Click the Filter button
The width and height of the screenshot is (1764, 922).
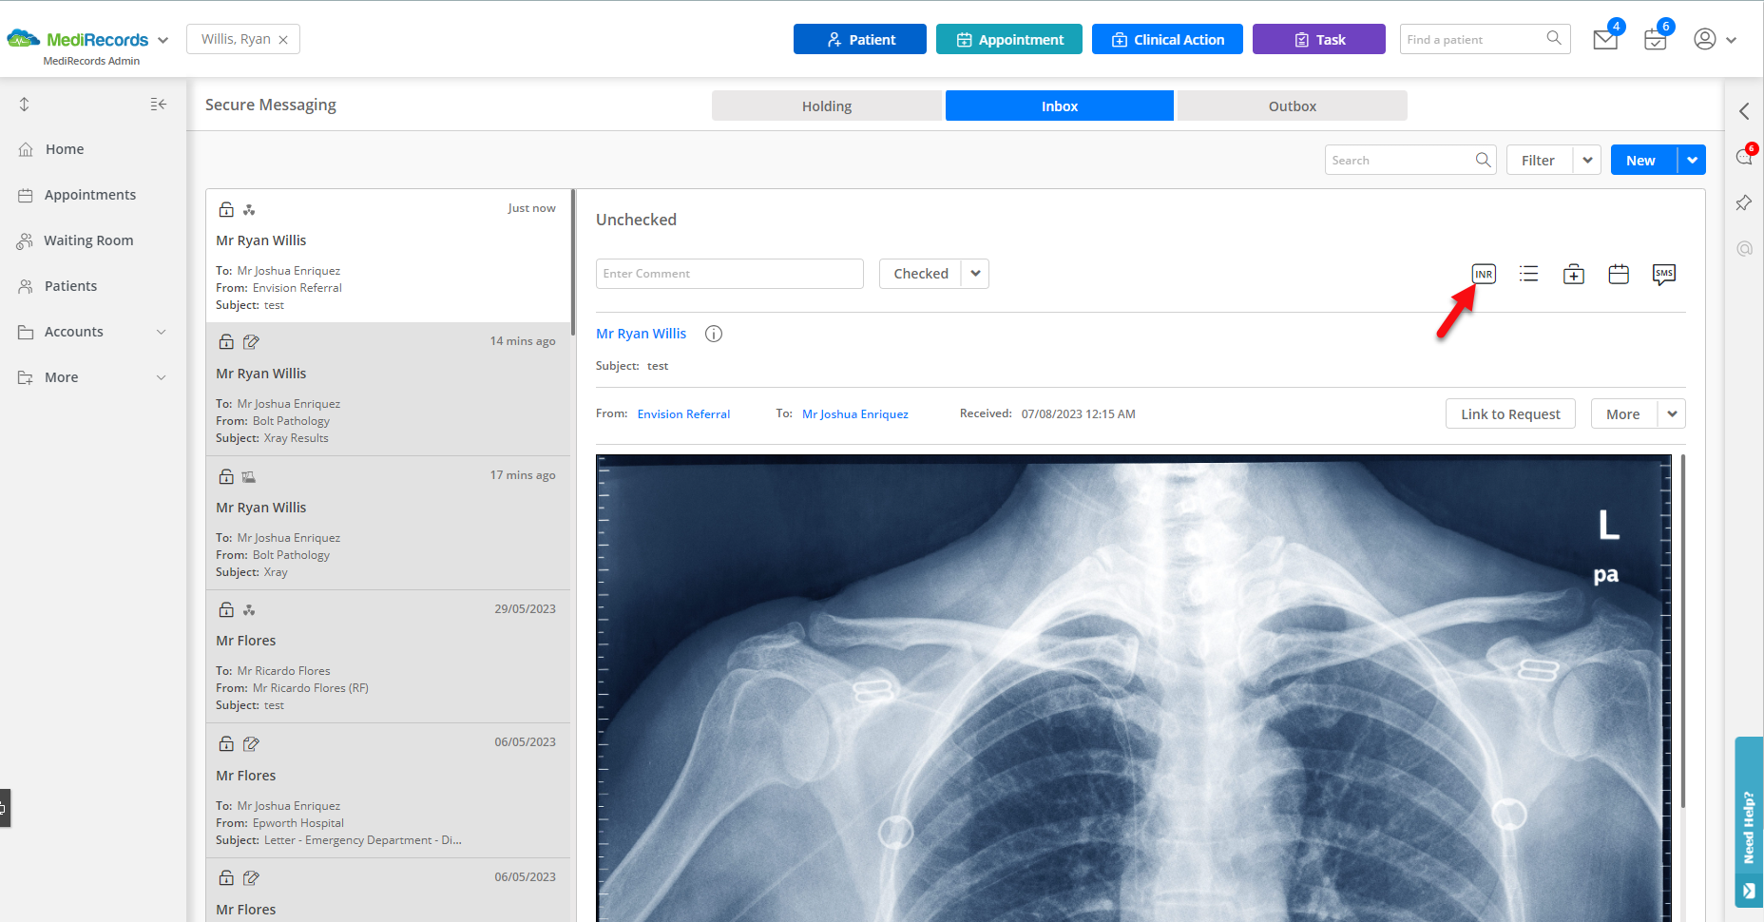(x=1539, y=160)
